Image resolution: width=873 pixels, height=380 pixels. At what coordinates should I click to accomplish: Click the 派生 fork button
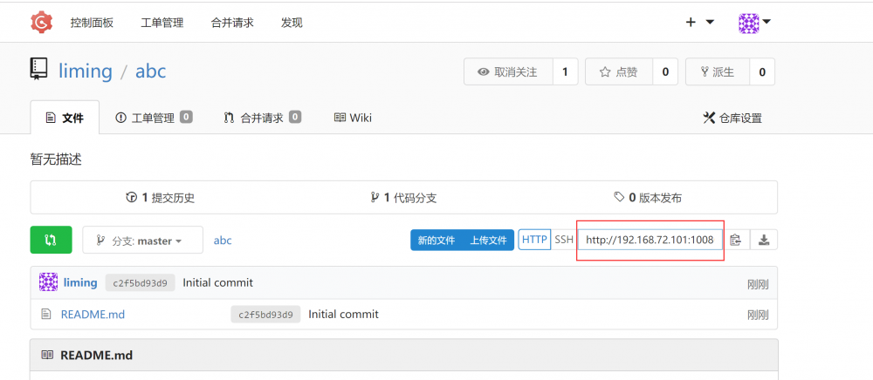tap(718, 71)
